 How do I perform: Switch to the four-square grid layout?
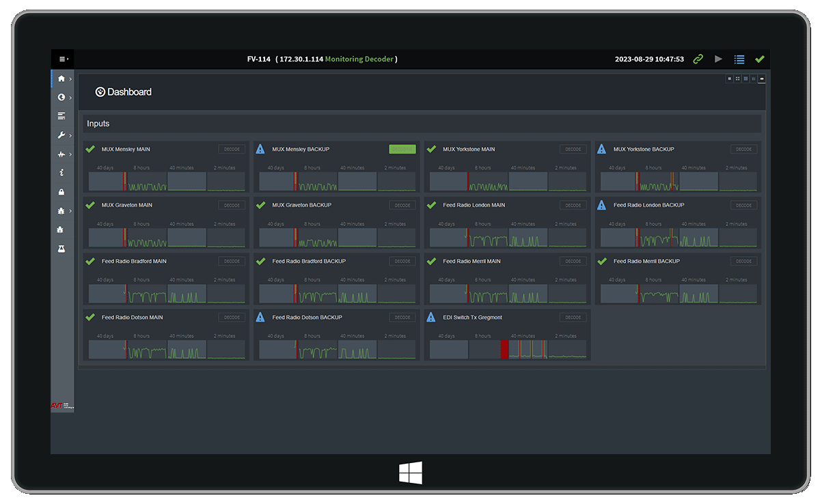(x=737, y=79)
